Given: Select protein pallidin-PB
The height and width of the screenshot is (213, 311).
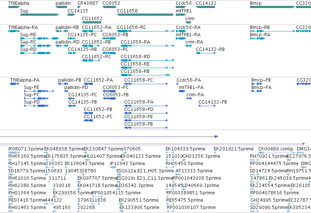Looking at the screenshot, I should pyautogui.click(x=63, y=84).
